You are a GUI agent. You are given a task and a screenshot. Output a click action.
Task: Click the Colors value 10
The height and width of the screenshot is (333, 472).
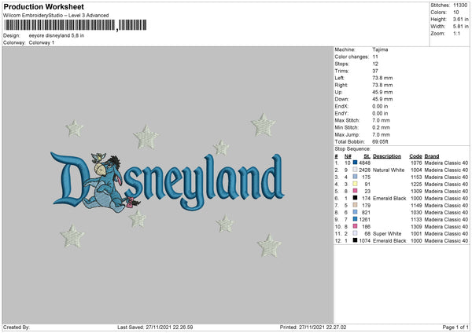456,13
